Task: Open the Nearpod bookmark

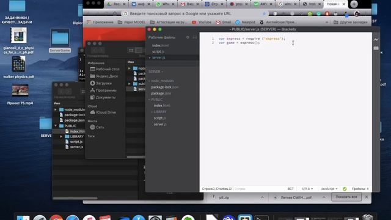Action: 245,22
